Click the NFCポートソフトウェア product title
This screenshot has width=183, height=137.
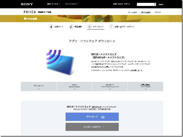point(108,56)
